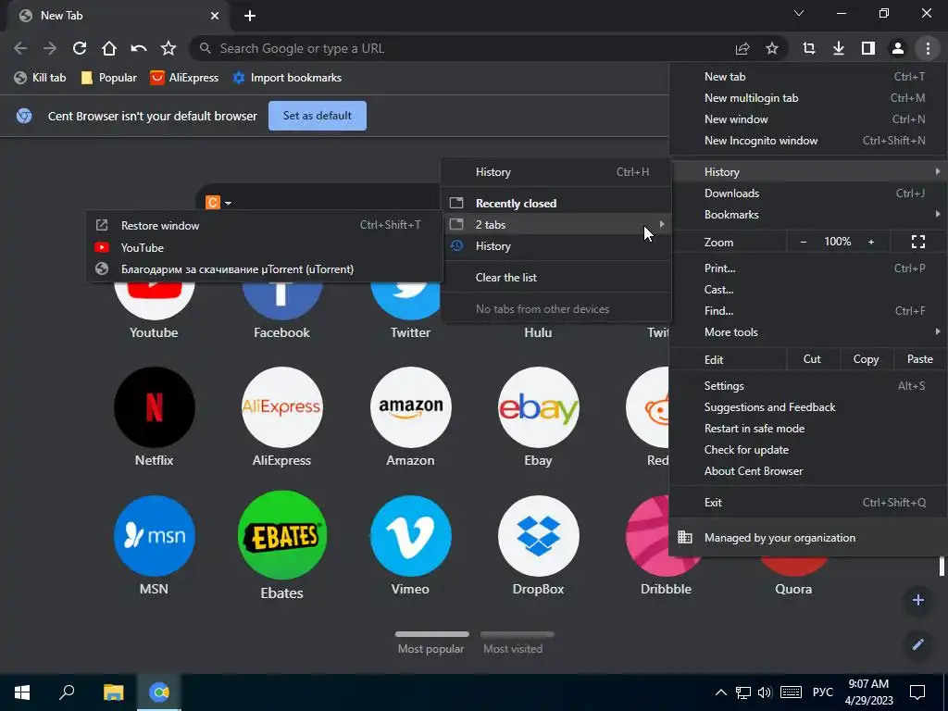
Task: Open the search engine selector dropdown arrow
Action: tap(228, 203)
